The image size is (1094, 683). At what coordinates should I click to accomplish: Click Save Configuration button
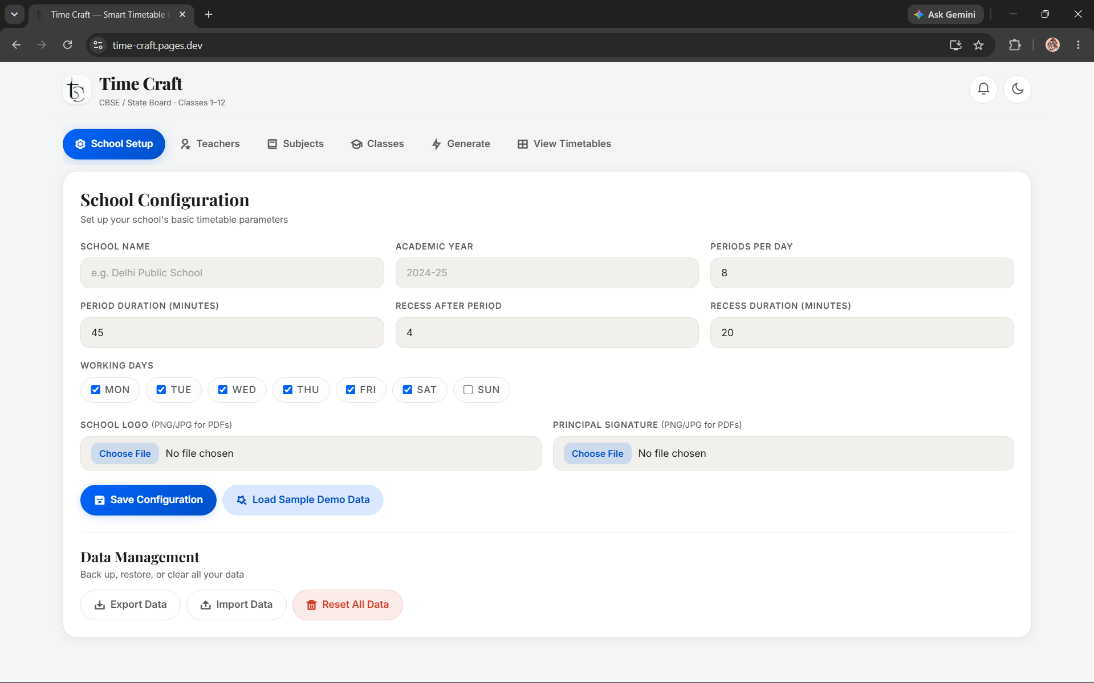[148, 500]
